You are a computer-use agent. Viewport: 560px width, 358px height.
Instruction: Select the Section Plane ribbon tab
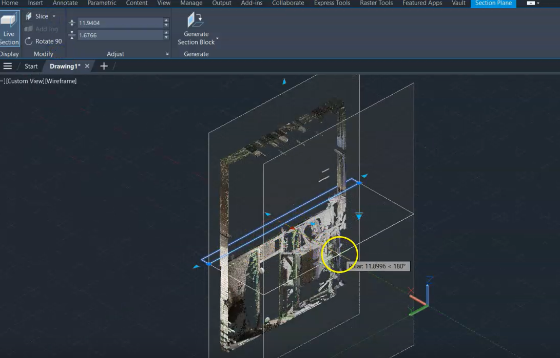[493, 4]
